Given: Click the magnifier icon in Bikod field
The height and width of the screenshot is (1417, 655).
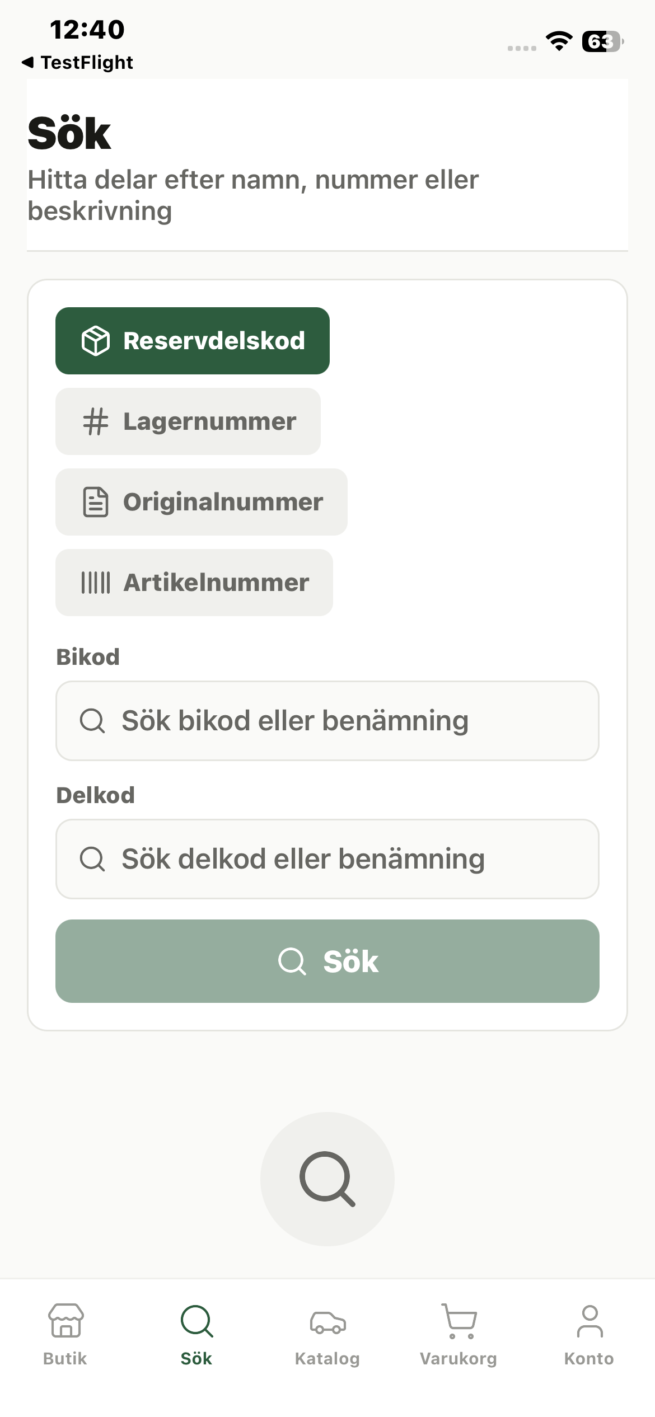Looking at the screenshot, I should [x=92, y=721].
